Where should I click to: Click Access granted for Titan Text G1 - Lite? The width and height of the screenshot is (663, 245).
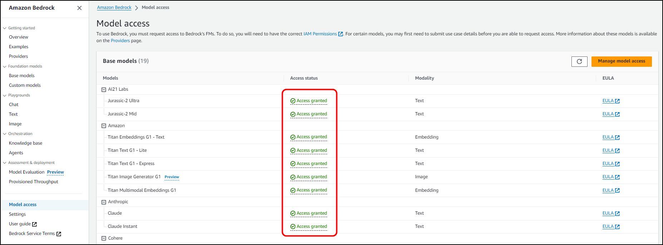pos(309,151)
